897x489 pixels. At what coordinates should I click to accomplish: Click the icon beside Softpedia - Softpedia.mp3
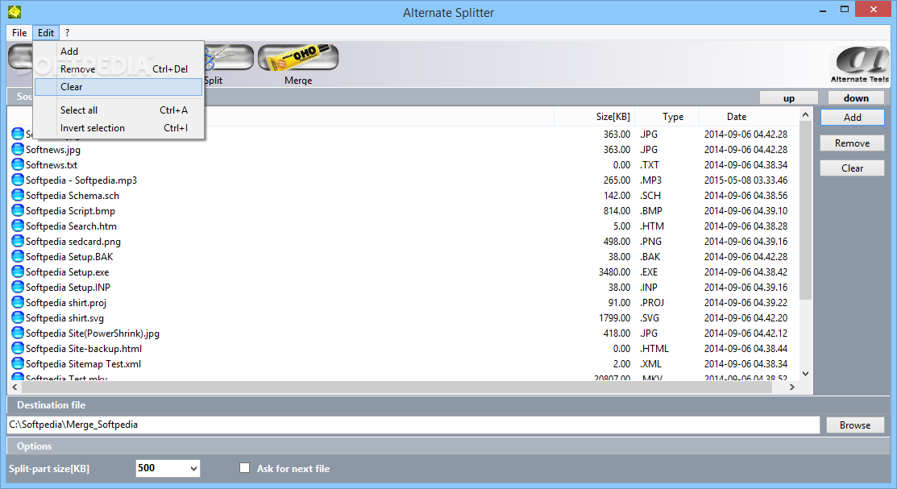pos(18,180)
